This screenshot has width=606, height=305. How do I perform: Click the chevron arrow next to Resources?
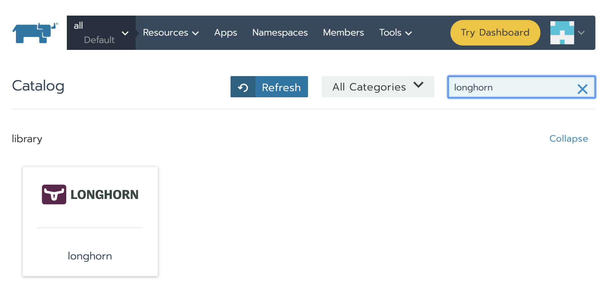pos(196,33)
